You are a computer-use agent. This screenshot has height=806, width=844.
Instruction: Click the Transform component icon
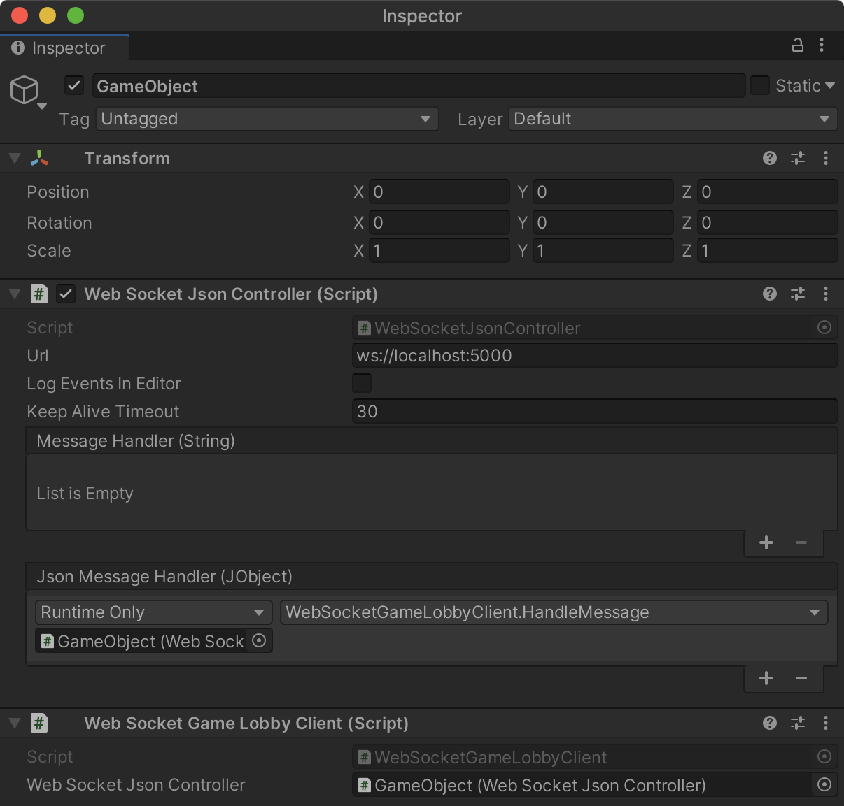pyautogui.click(x=39, y=158)
